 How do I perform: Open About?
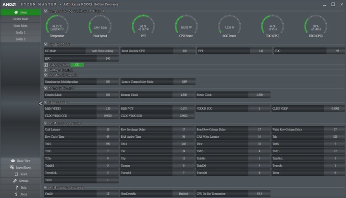coord(21,194)
